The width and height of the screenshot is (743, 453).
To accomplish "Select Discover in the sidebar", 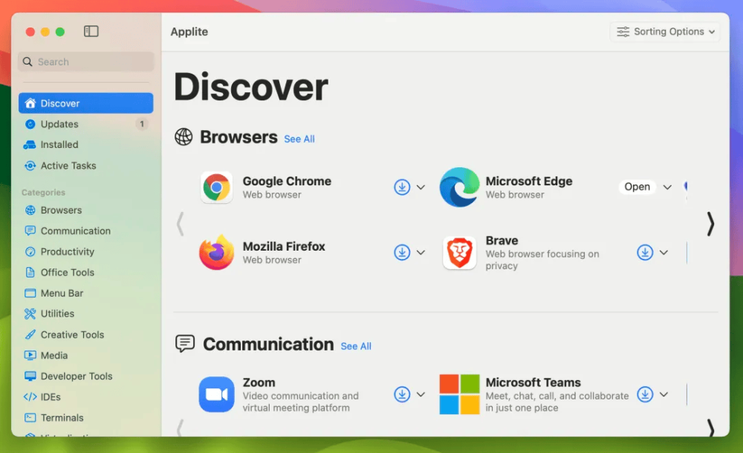I will (x=85, y=103).
